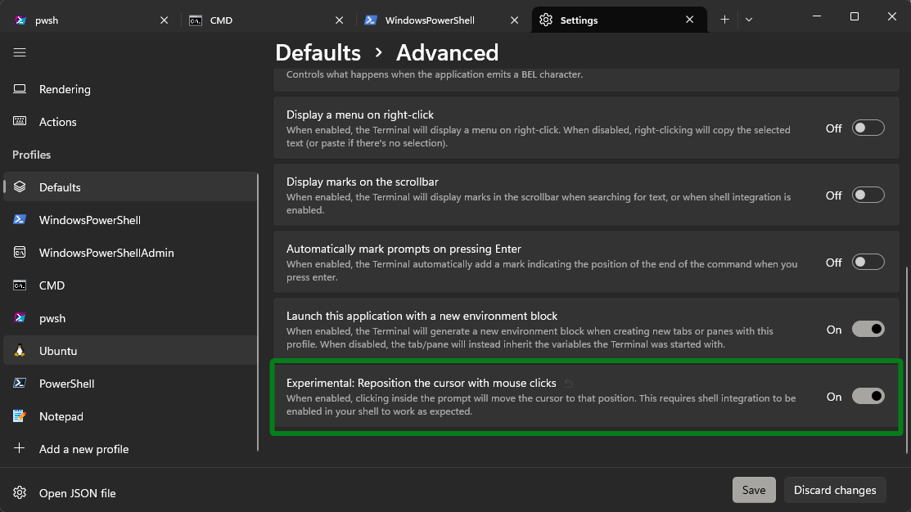Viewport: 911px width, 512px height.
Task: Open the Rendering settings page
Action: tap(130, 89)
